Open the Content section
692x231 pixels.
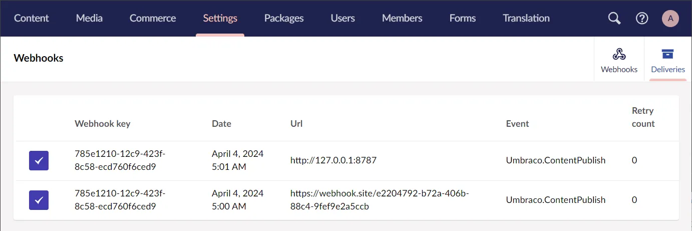pos(32,19)
